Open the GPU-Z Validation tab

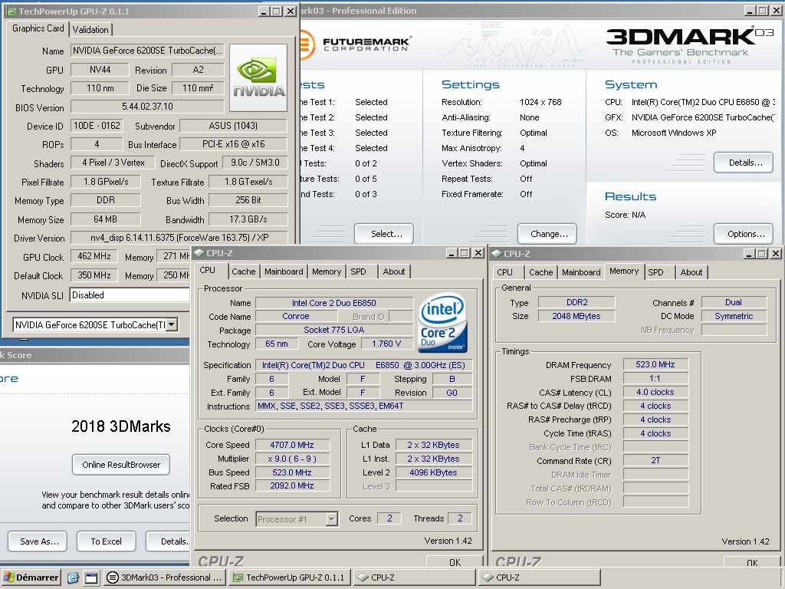[x=90, y=30]
